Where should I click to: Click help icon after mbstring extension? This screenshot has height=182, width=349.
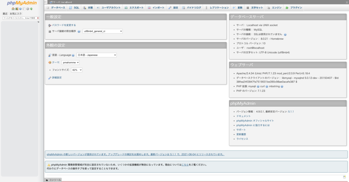pyautogui.click(x=282, y=86)
